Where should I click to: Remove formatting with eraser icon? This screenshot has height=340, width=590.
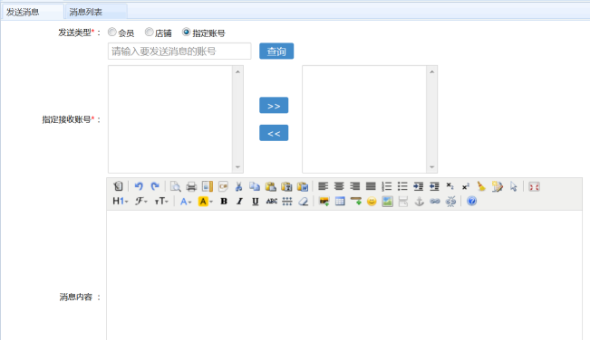(x=304, y=201)
